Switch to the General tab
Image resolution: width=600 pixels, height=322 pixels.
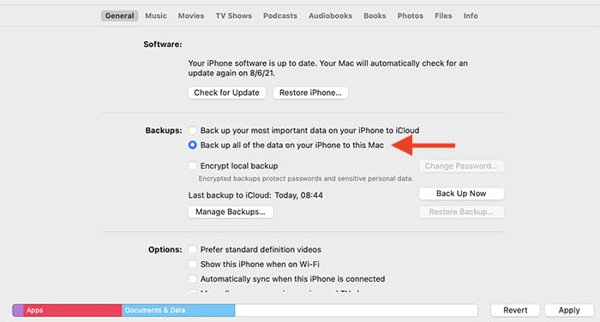tap(119, 15)
